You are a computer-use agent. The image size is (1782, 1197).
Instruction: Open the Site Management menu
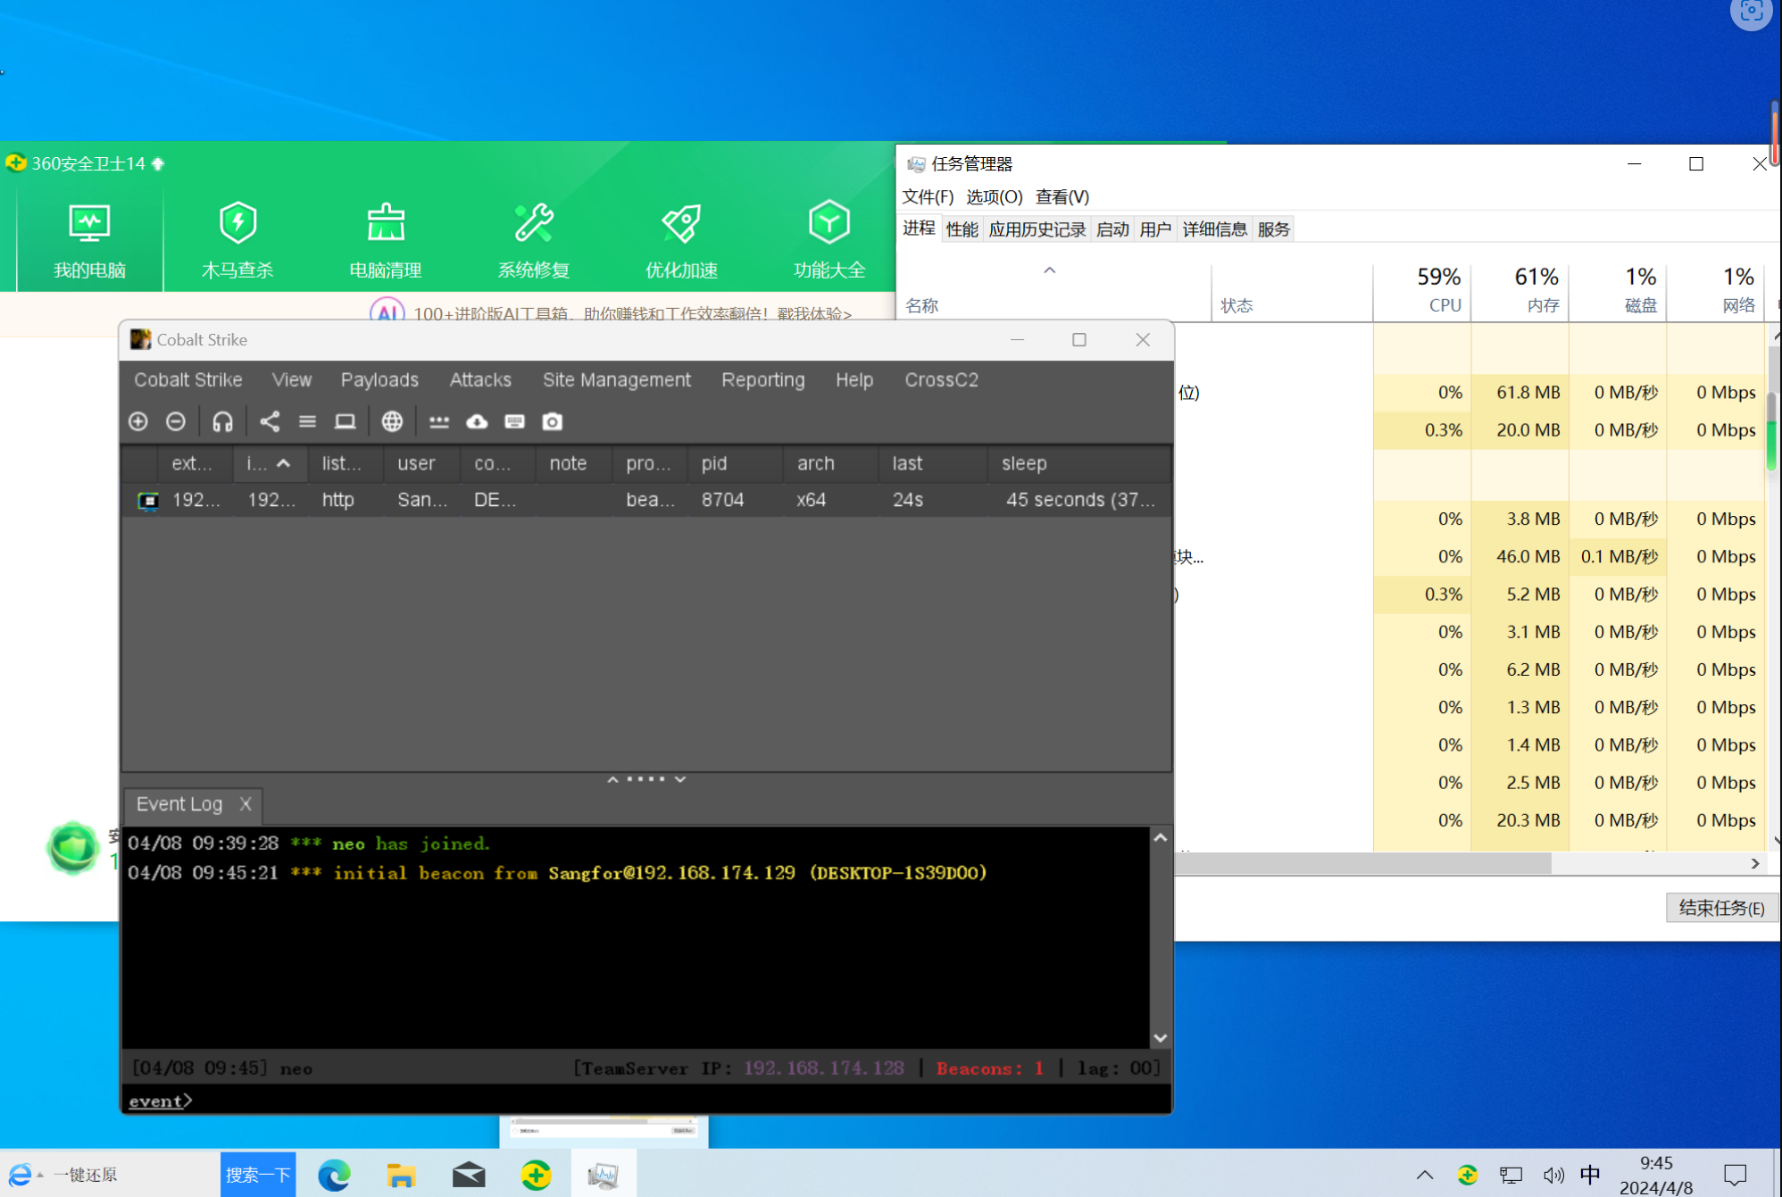tap(617, 380)
